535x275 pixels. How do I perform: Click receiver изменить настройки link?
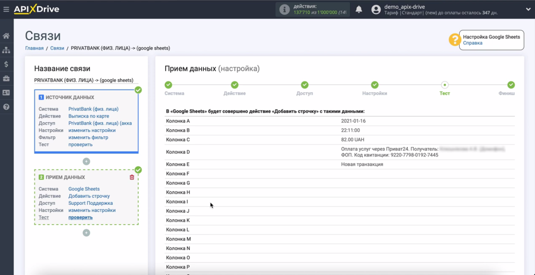coord(92,210)
